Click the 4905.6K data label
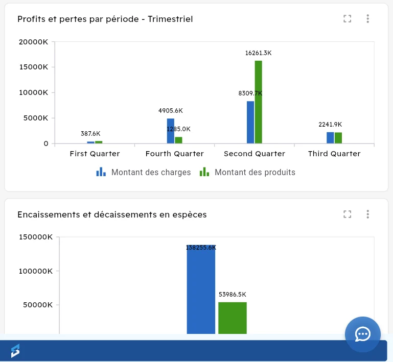The width and height of the screenshot is (393, 362). coord(170,111)
